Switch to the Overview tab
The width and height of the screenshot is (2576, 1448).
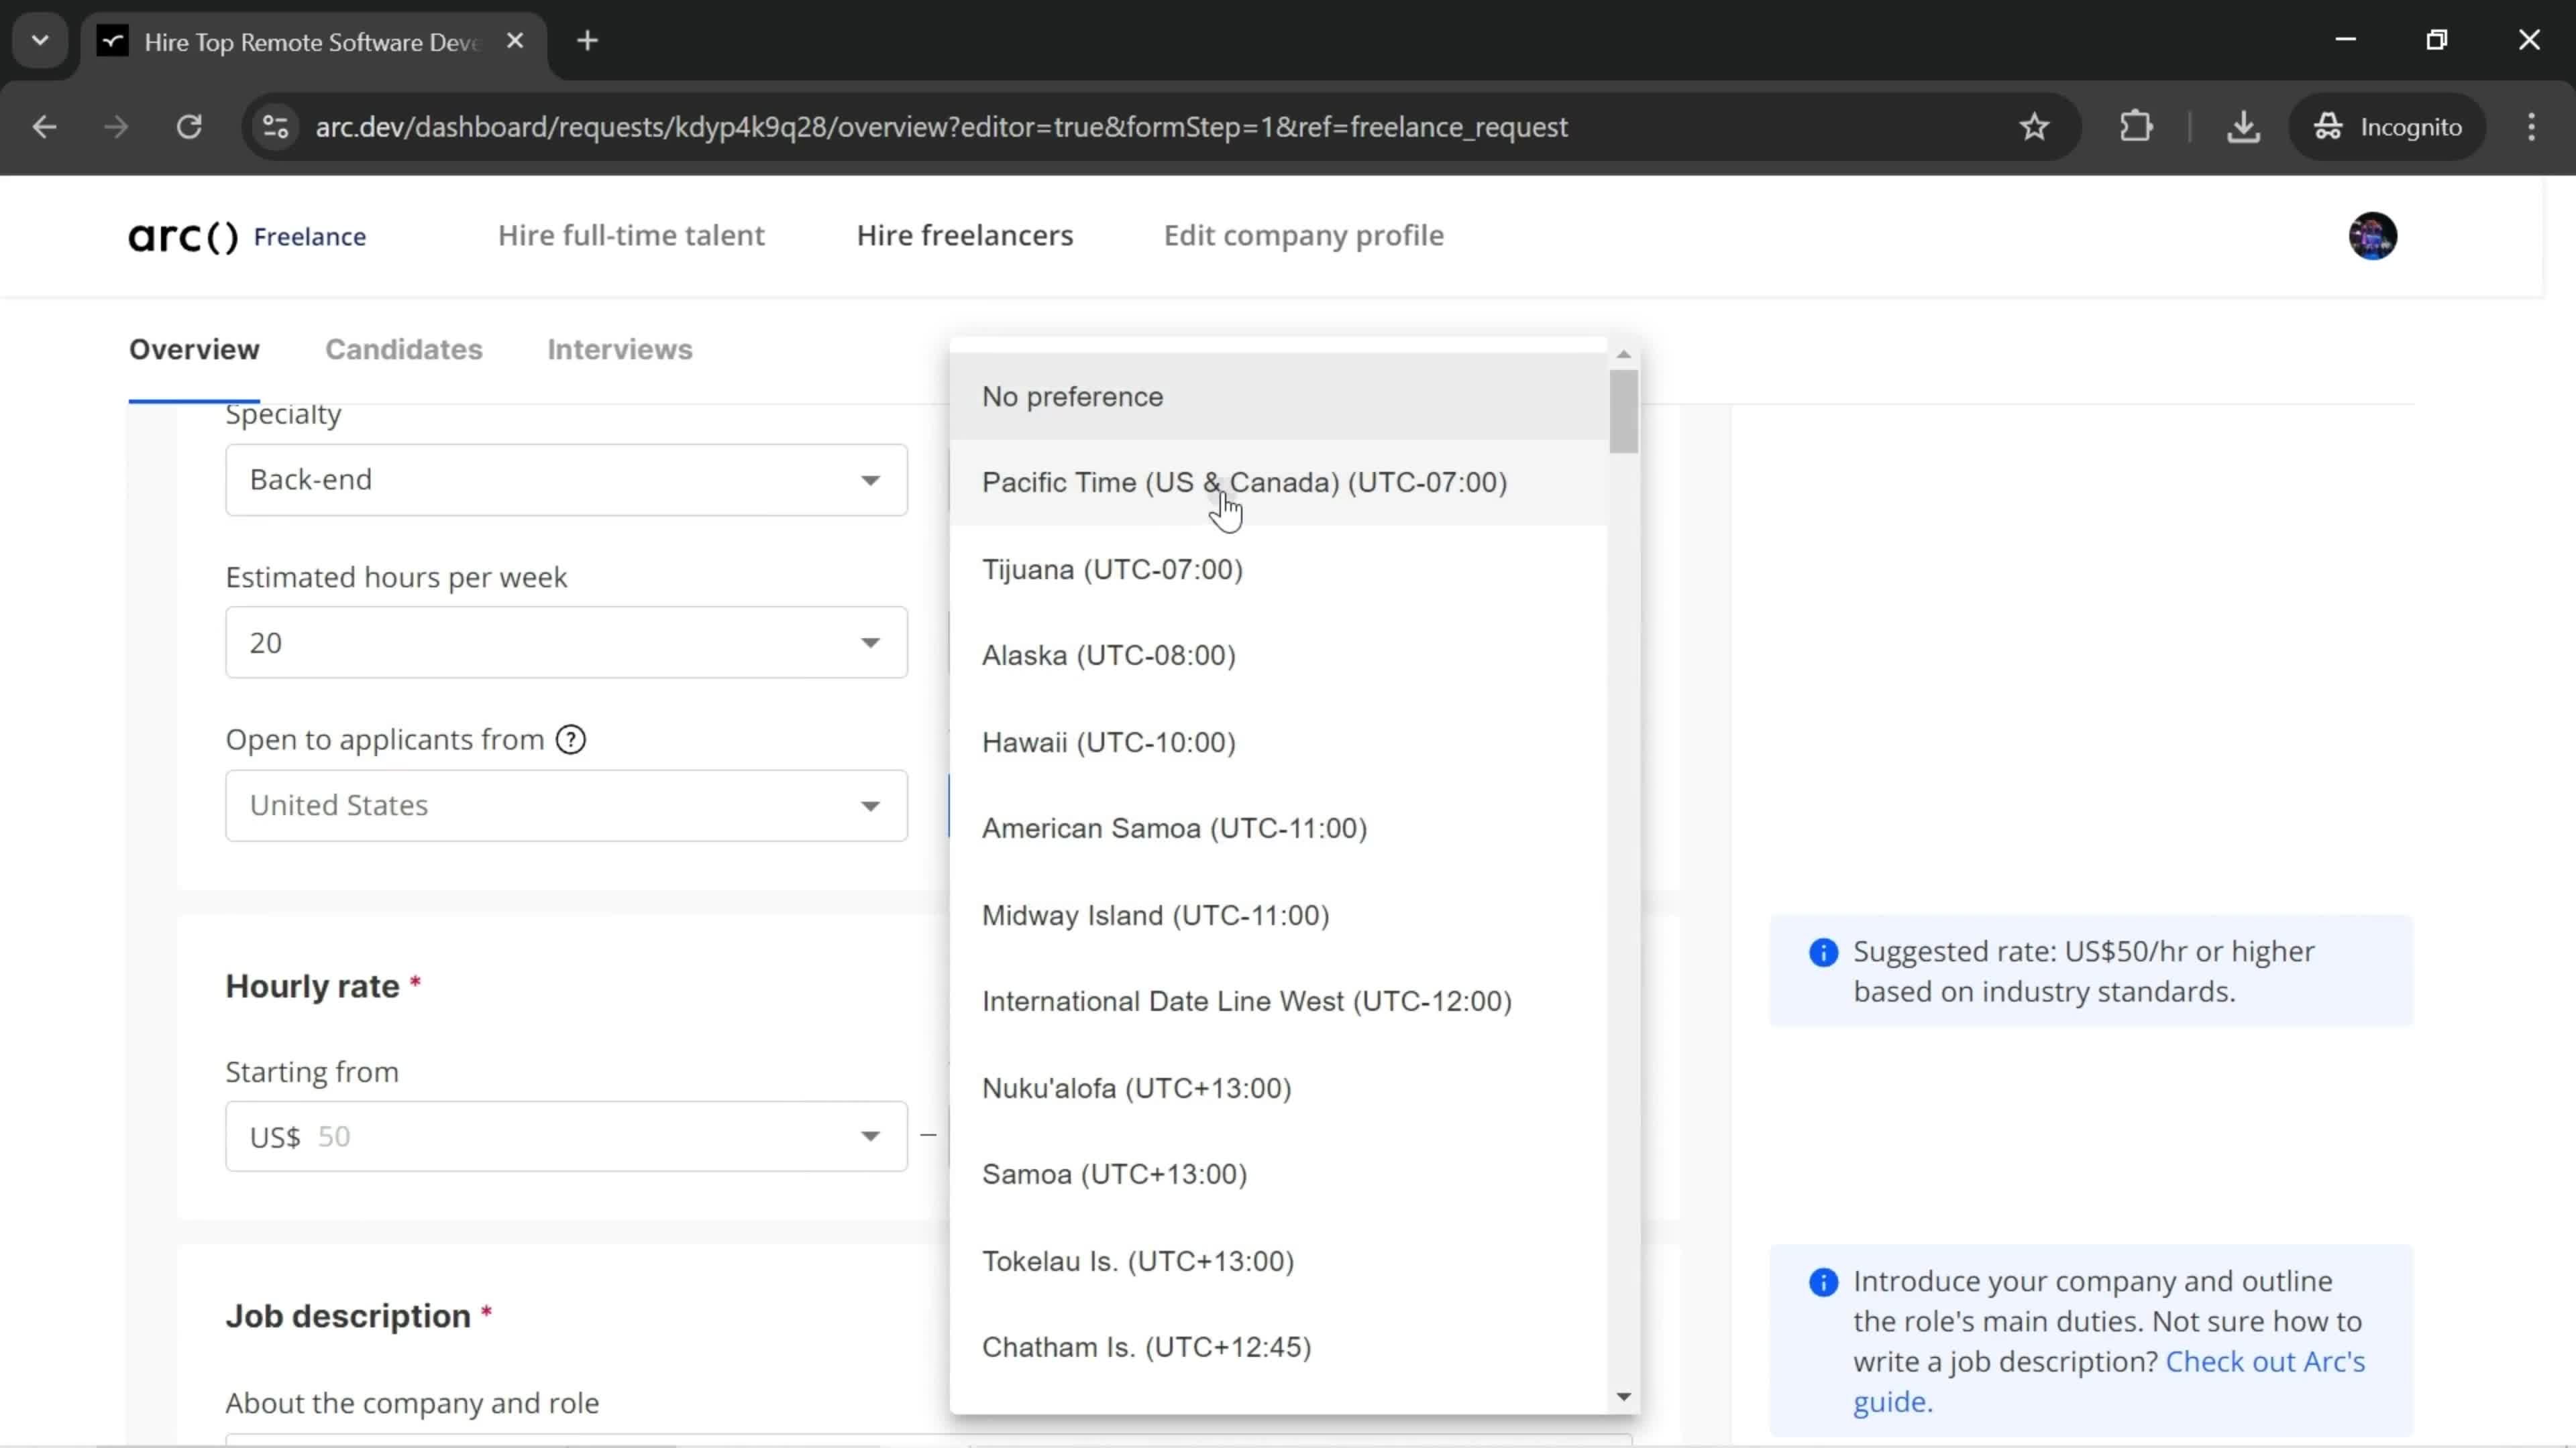pyautogui.click(x=194, y=350)
